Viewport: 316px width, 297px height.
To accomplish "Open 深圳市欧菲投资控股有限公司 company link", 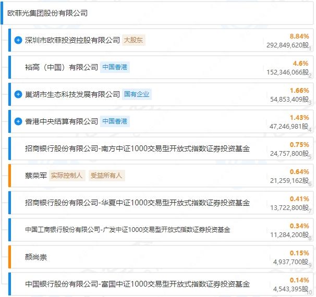I will 72,40.
